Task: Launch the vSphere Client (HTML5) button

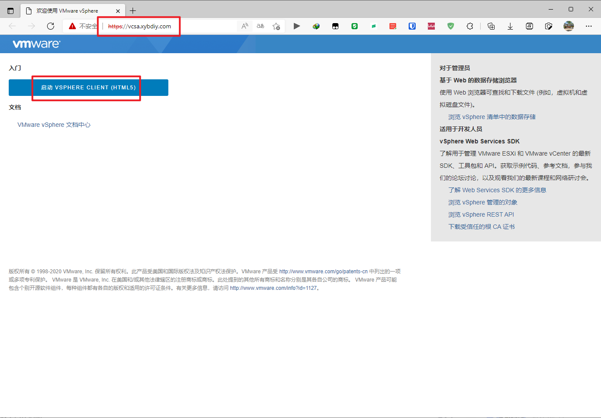Action: (89, 88)
